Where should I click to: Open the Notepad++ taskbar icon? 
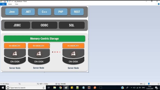[77, 88]
